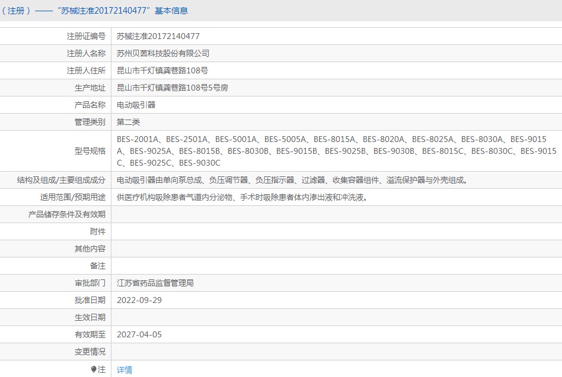Select expiry date 2027-04-05
The width and height of the screenshot is (562, 377).
point(139,334)
